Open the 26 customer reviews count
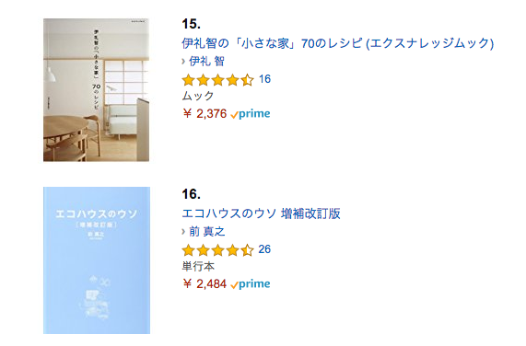 (x=264, y=249)
